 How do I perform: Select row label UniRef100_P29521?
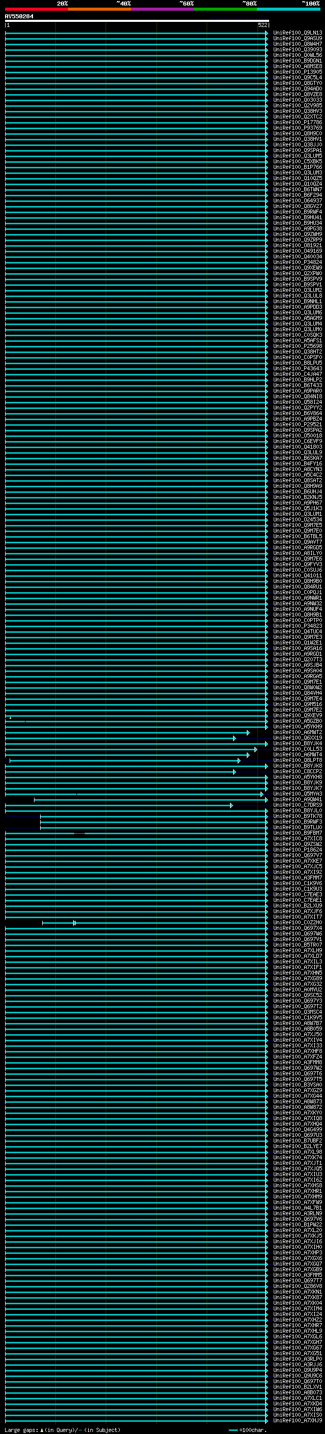click(x=297, y=425)
